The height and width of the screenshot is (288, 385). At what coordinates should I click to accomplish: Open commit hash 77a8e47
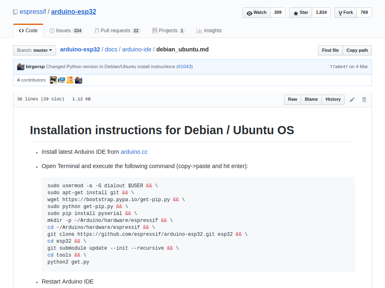pyautogui.click(x=339, y=67)
